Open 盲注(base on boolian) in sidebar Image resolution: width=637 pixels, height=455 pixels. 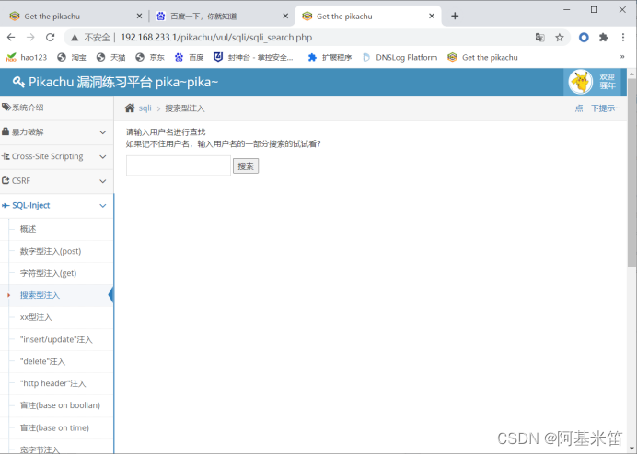(60, 405)
